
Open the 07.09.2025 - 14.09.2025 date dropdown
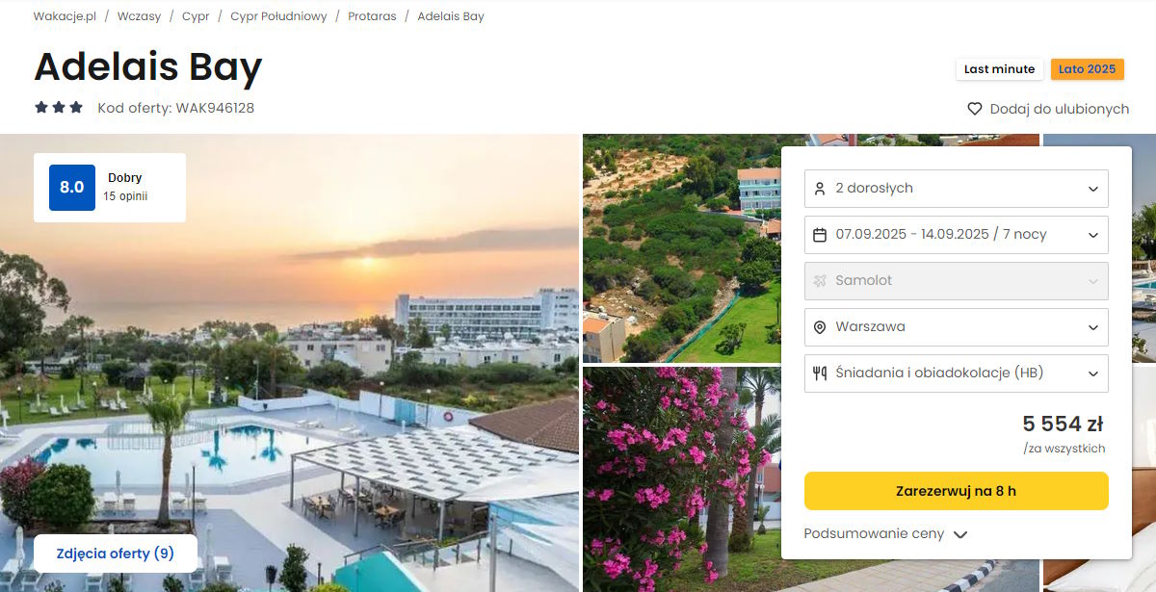tap(957, 235)
